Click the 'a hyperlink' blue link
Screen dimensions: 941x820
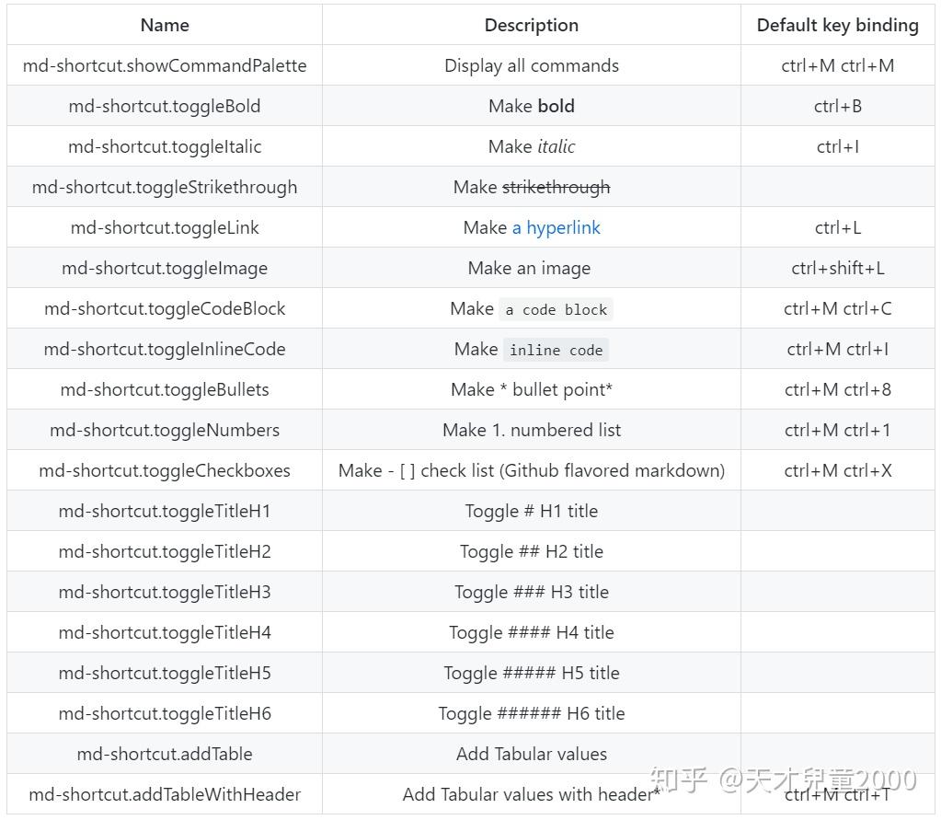tap(556, 227)
